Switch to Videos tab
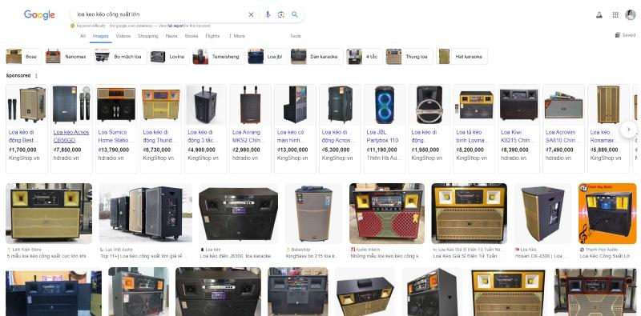This screenshot has width=641, height=316. (x=123, y=36)
